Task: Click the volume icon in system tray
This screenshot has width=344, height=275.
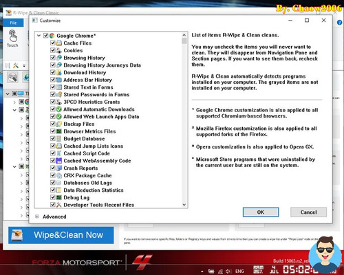Action: tap(228, 272)
